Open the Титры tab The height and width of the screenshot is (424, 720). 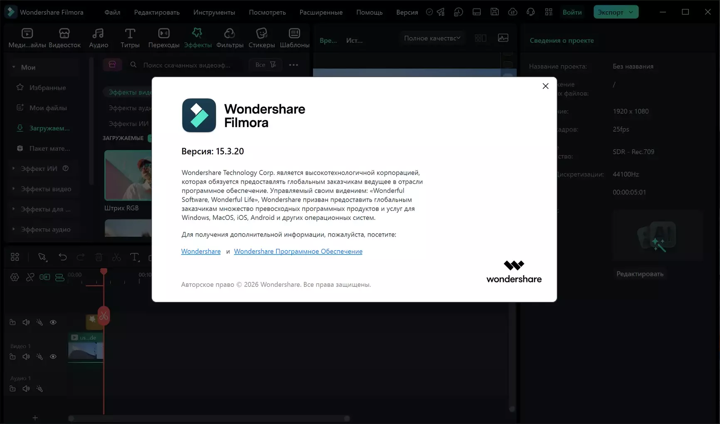click(x=130, y=38)
